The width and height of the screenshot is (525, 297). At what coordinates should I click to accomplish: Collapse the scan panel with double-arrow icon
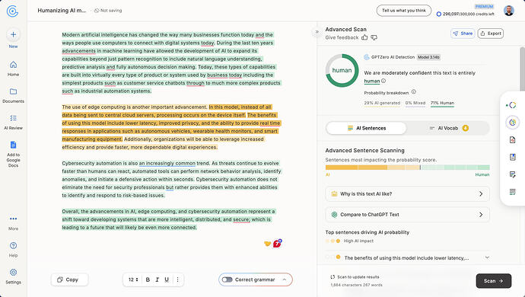317,32
